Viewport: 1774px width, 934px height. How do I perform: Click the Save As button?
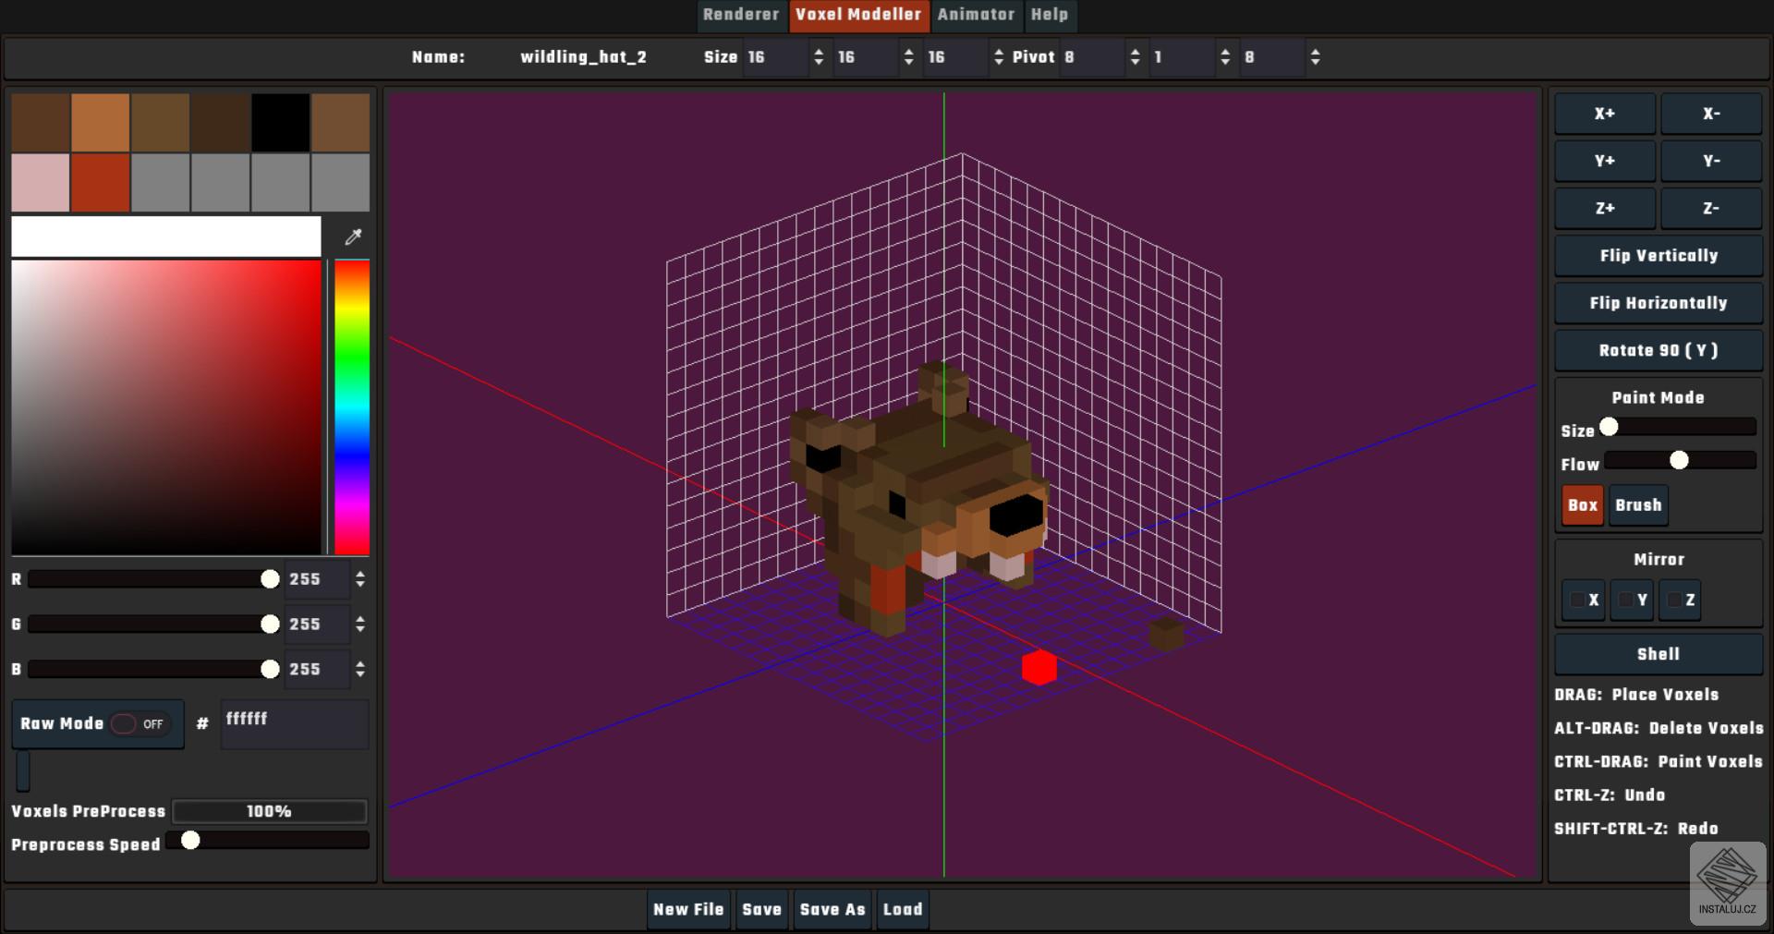832,909
